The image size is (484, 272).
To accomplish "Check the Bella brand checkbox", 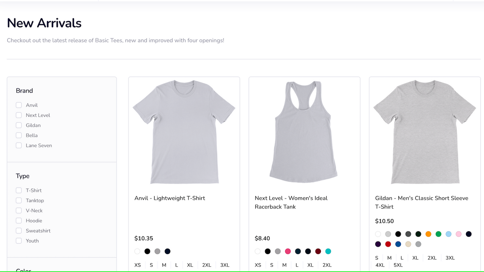I will (19, 135).
